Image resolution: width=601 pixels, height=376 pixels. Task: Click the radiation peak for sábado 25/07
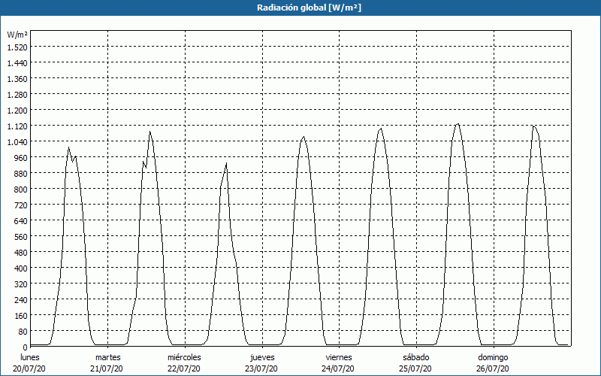pos(458,123)
